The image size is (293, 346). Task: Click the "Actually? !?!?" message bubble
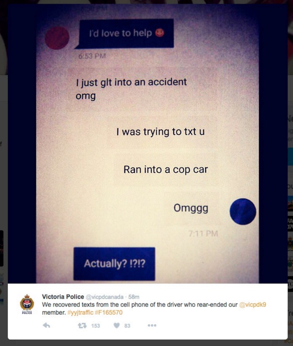coord(114,264)
